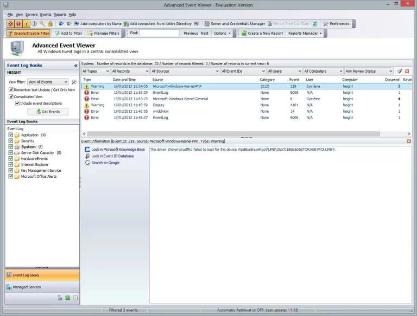Click Add computers by Name

pos(98,24)
